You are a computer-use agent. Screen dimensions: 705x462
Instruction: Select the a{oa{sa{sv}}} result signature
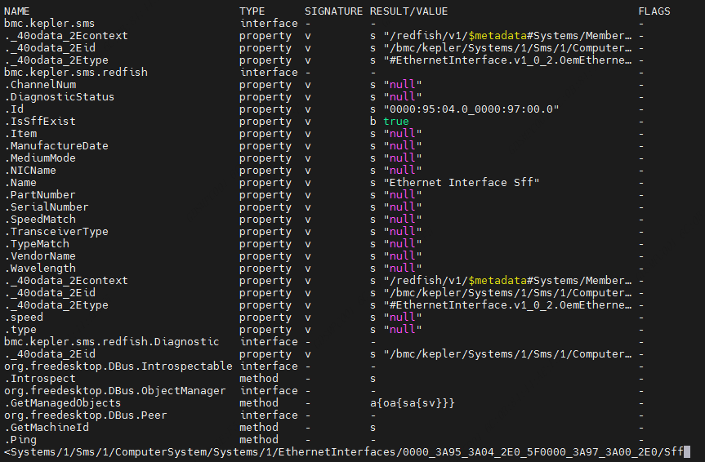pos(412,403)
